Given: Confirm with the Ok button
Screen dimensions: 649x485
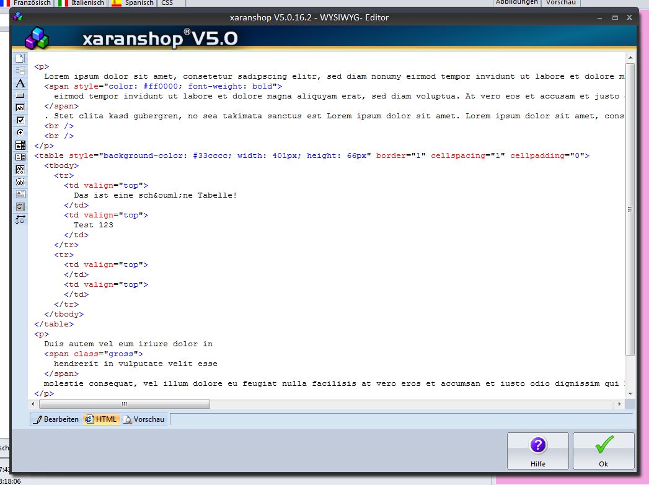Looking at the screenshot, I should [x=604, y=451].
